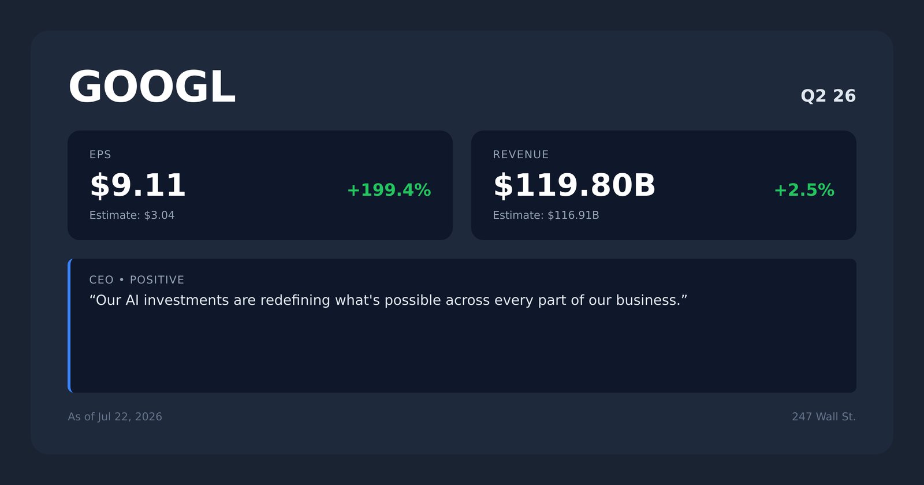Screen dimensions: 924x485
Task: Click the +2.5% revenue surprise figure
Action: point(804,190)
